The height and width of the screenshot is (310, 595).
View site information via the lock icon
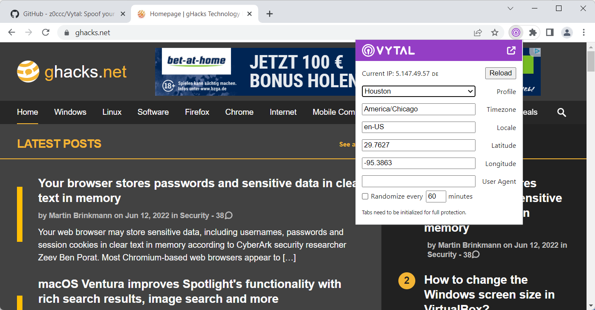point(67,32)
